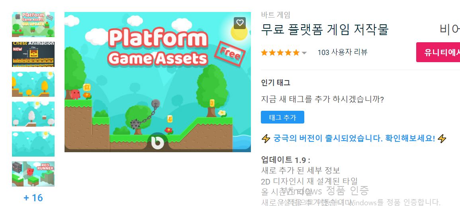Open the star rating dropdown arrow

click(304, 53)
